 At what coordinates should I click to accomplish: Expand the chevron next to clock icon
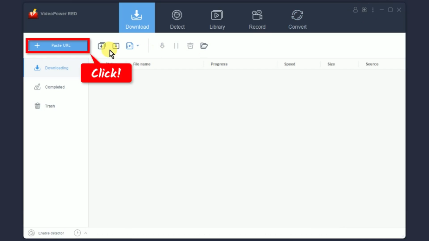coord(85,233)
